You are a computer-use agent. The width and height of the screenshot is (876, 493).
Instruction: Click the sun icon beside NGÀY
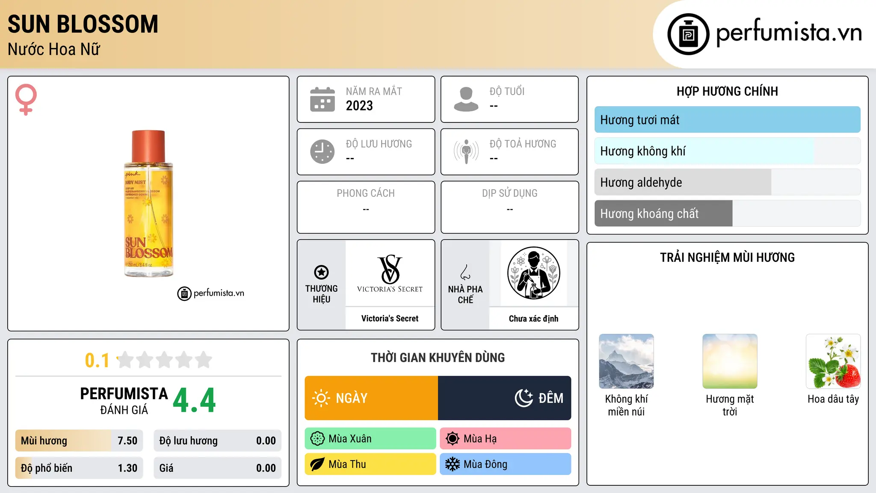[x=321, y=398]
